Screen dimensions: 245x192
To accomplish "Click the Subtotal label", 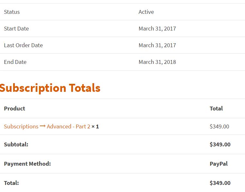I will [x=16, y=144].
